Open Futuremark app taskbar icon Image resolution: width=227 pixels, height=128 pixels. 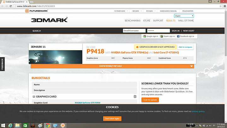point(63,125)
